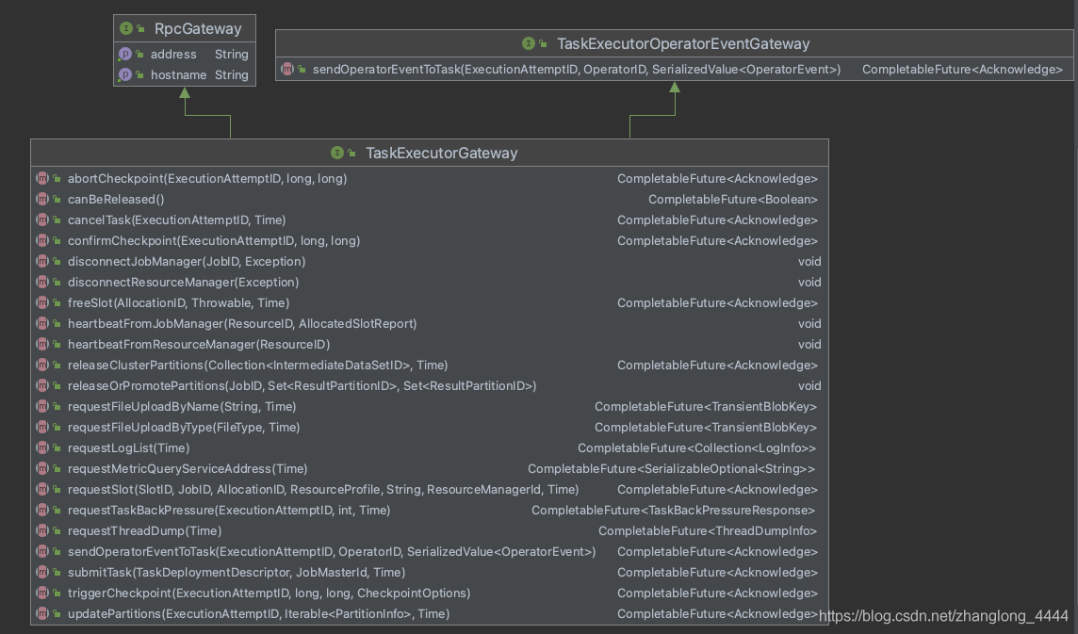
Task: Select heartbeatFromJobManager method text
Action: [x=242, y=323]
